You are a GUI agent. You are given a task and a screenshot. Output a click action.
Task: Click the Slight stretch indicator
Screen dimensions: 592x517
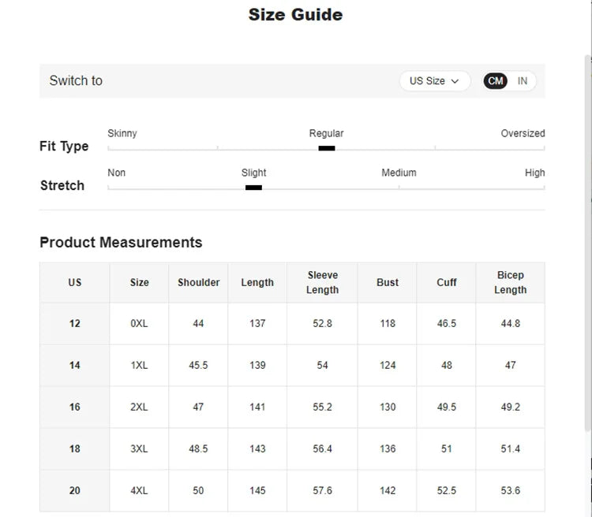click(253, 187)
